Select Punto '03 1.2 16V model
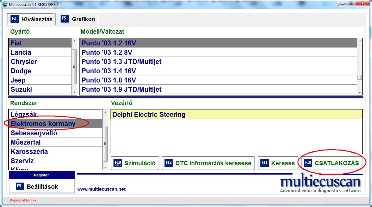 click(218, 43)
